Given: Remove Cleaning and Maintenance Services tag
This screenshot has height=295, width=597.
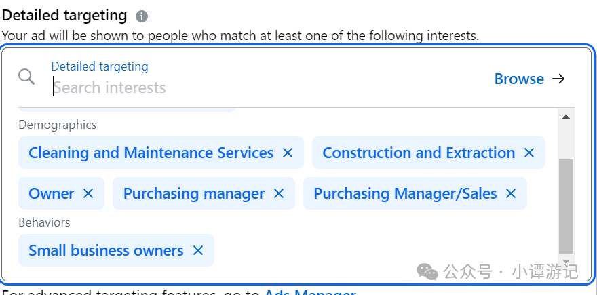Looking at the screenshot, I should (288, 153).
